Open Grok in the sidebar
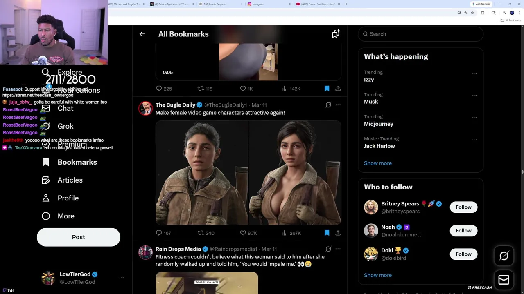This screenshot has width=524, height=294. point(58,126)
